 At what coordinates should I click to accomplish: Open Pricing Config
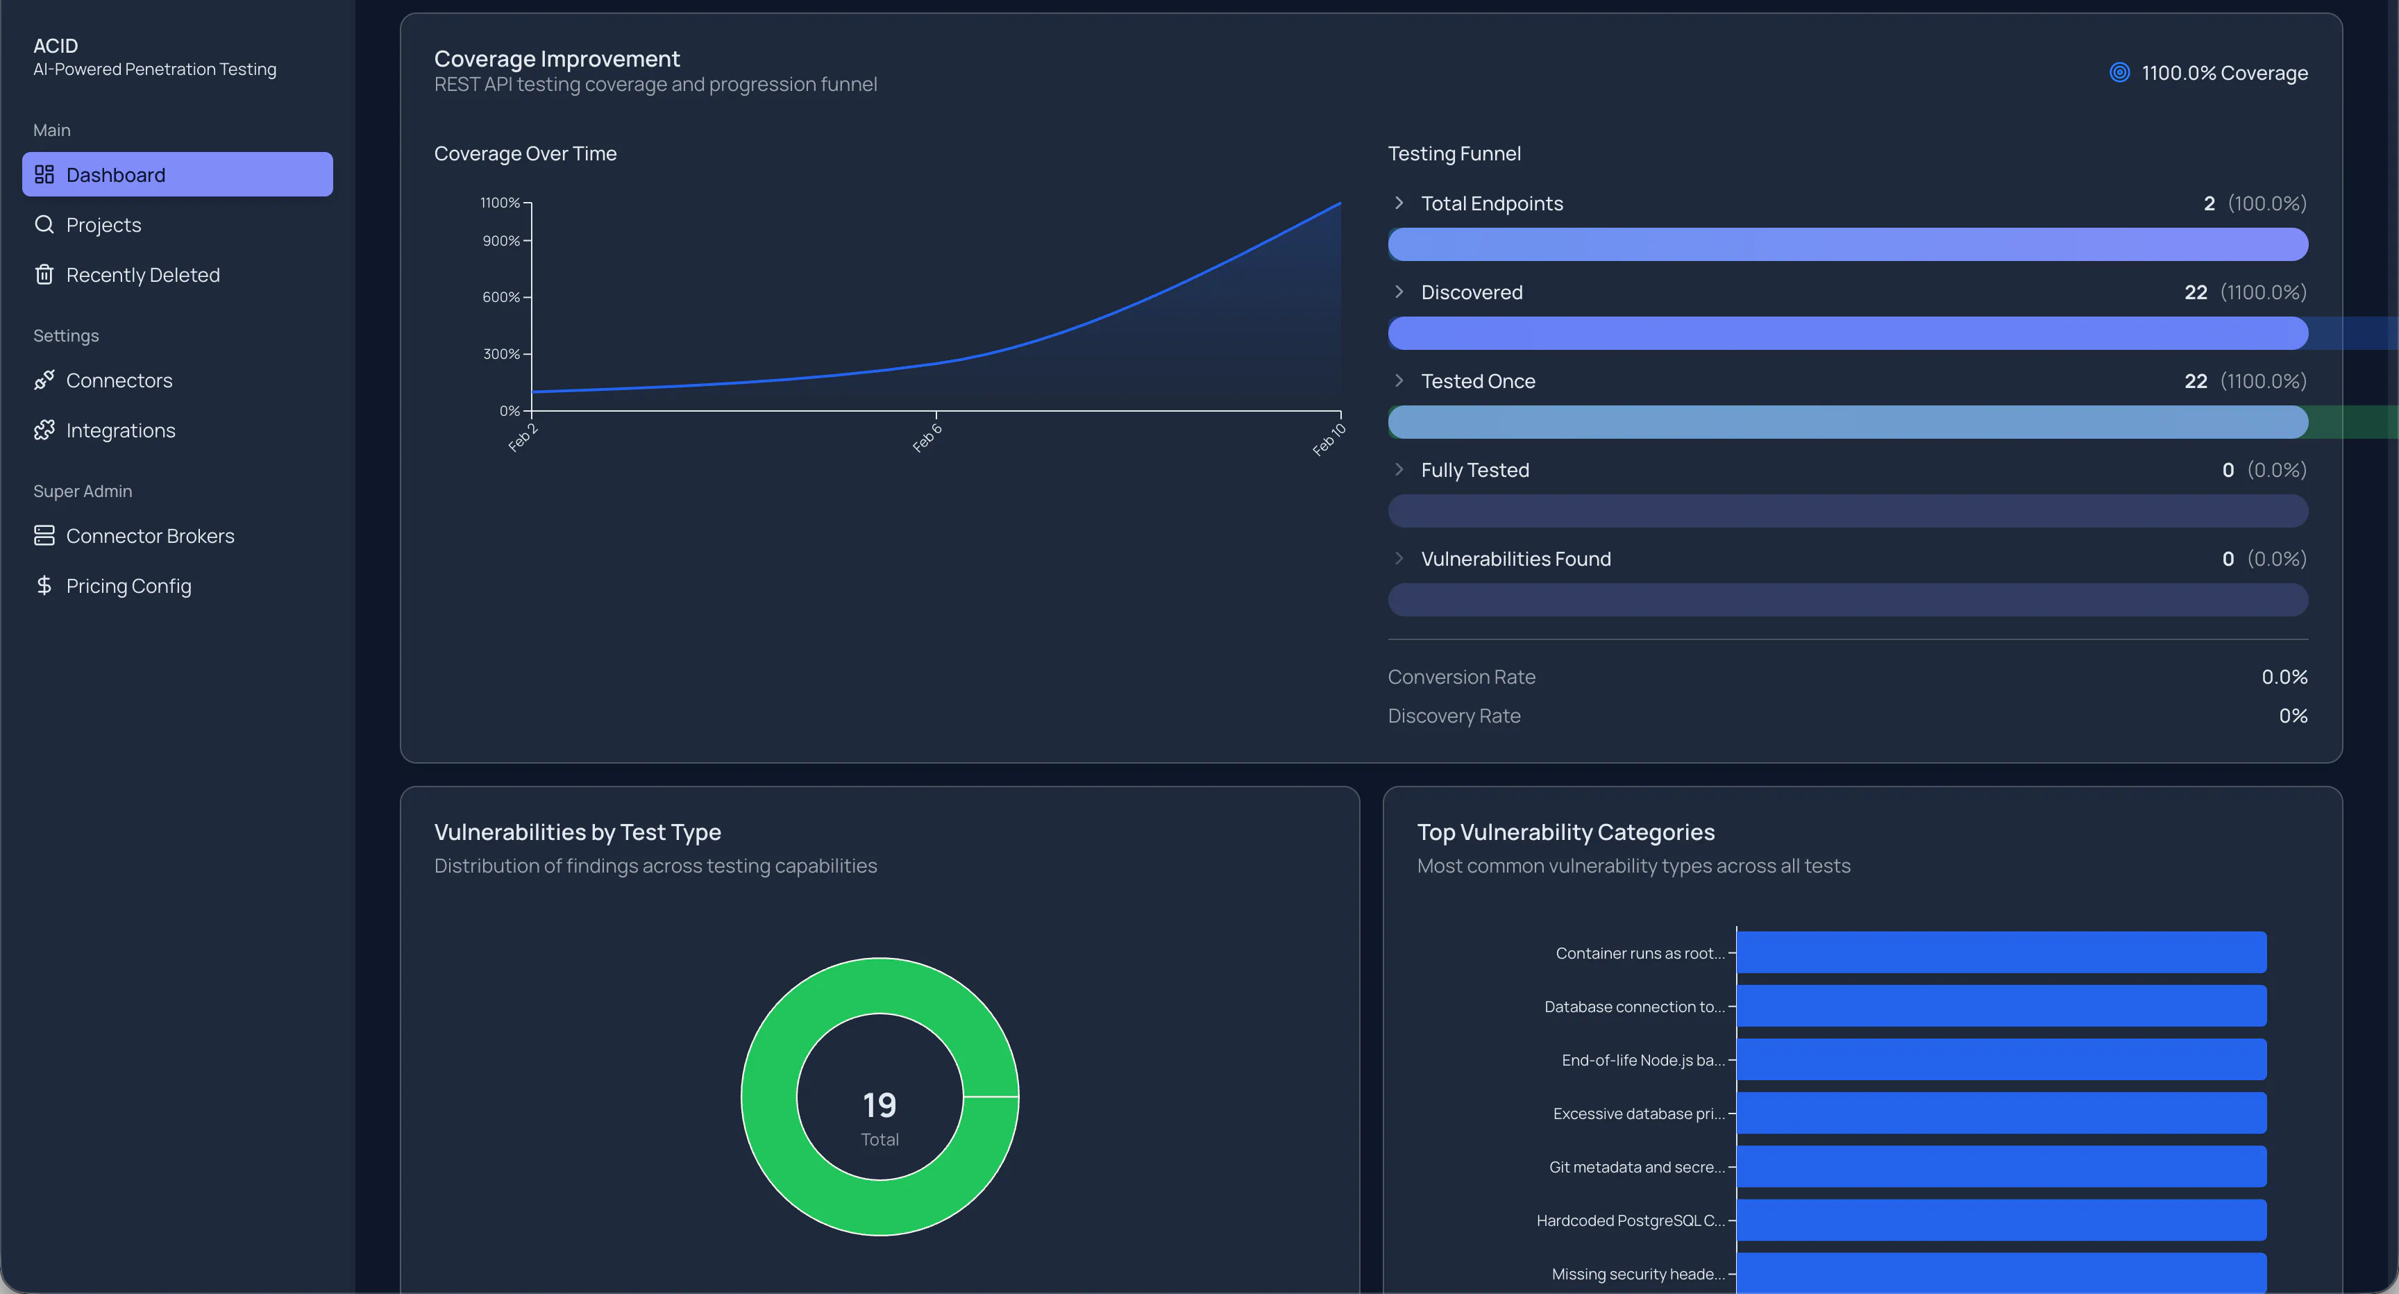(x=177, y=585)
